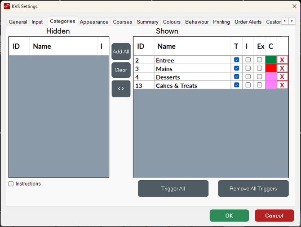301x227 pixels.
Task: Select the Mains name cell
Action: click(x=192, y=68)
